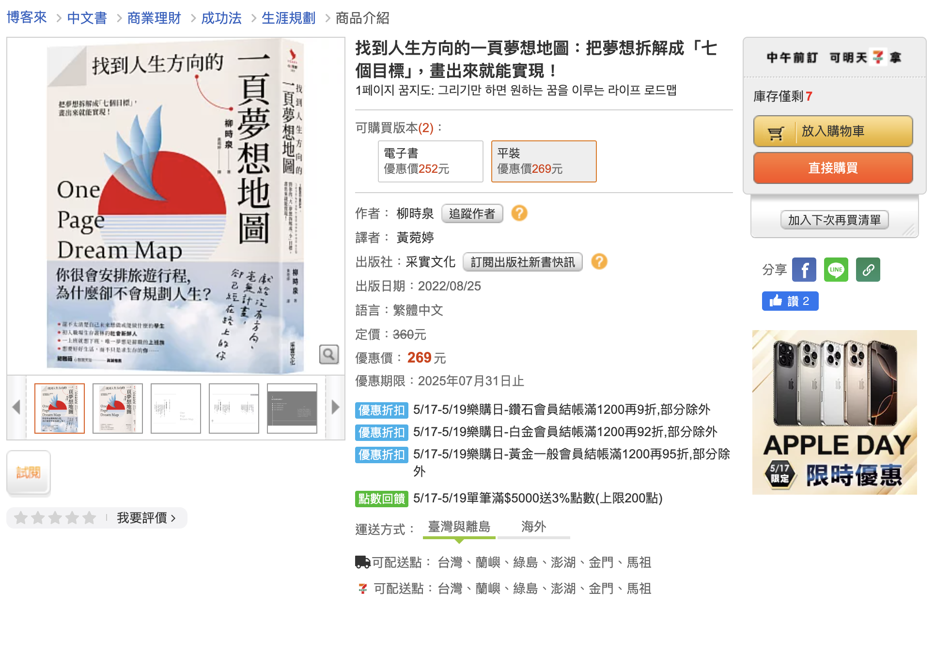Select the 電子書 version at 252元
935x666 pixels.
(x=430, y=161)
